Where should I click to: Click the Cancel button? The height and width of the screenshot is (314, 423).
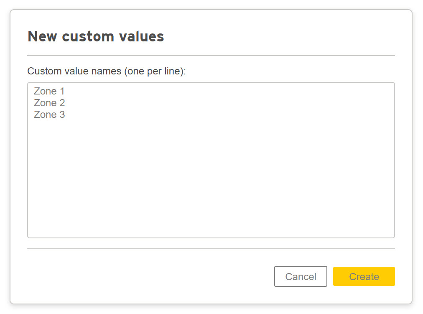click(301, 276)
